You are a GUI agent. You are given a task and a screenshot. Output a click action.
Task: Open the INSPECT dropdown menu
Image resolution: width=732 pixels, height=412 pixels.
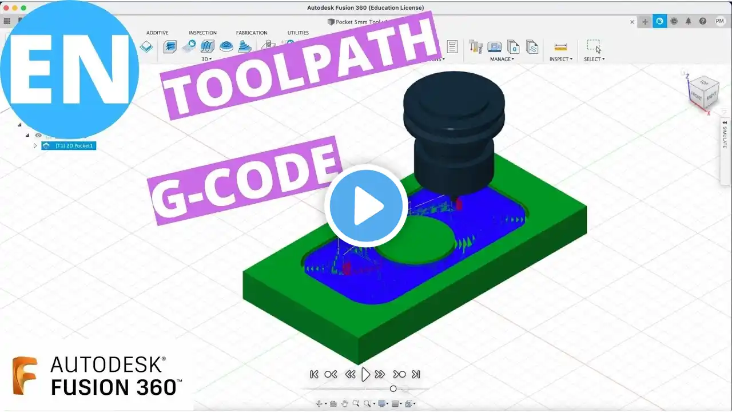560,59
